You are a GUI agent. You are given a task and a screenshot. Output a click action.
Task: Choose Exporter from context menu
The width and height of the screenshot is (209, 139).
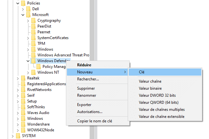pos(98,105)
